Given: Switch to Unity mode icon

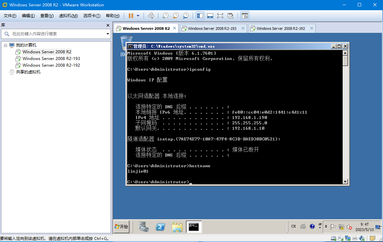Looking at the screenshot, I should (x=230, y=16).
